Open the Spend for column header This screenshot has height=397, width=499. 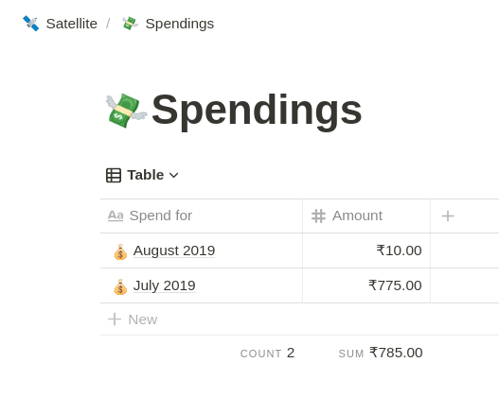(201, 216)
